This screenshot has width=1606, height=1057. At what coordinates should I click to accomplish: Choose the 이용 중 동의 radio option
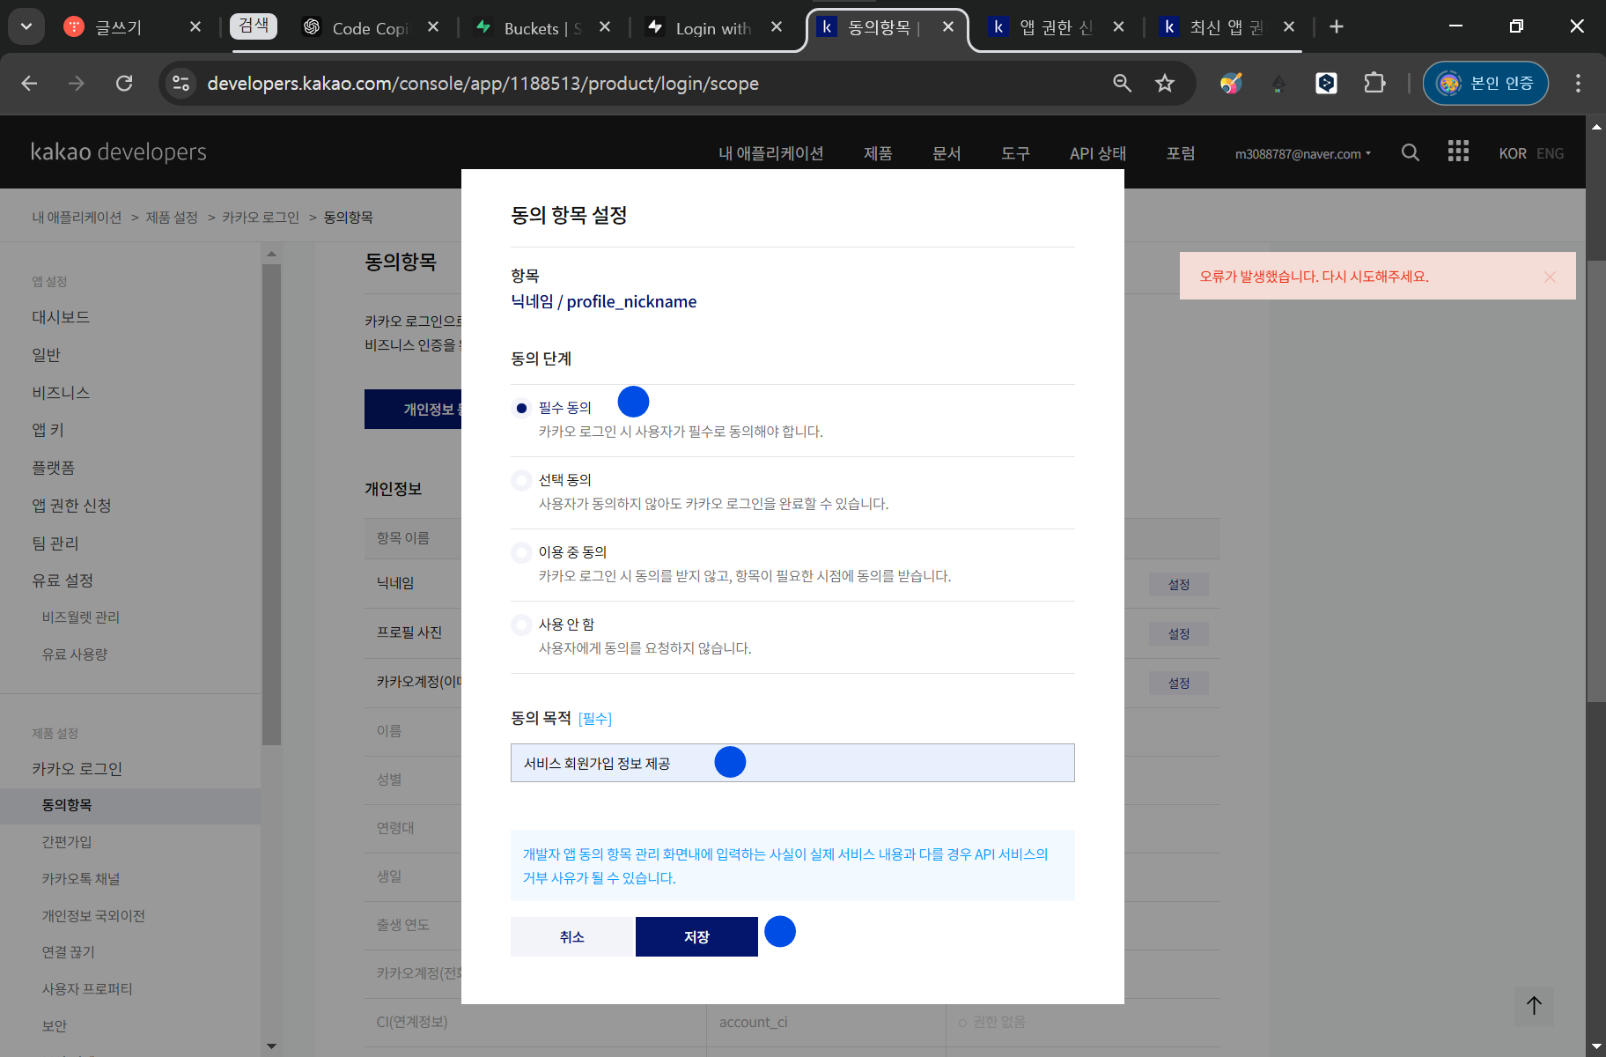(521, 552)
